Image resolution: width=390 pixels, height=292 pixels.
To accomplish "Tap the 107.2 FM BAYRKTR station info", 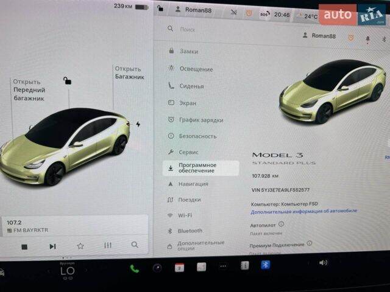I will pos(27,226).
